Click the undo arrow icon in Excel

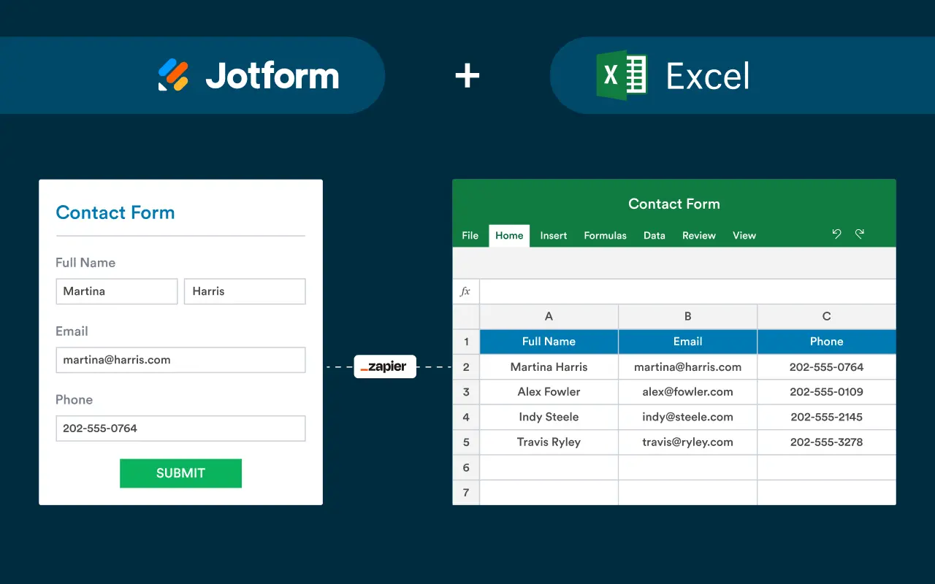[836, 234]
